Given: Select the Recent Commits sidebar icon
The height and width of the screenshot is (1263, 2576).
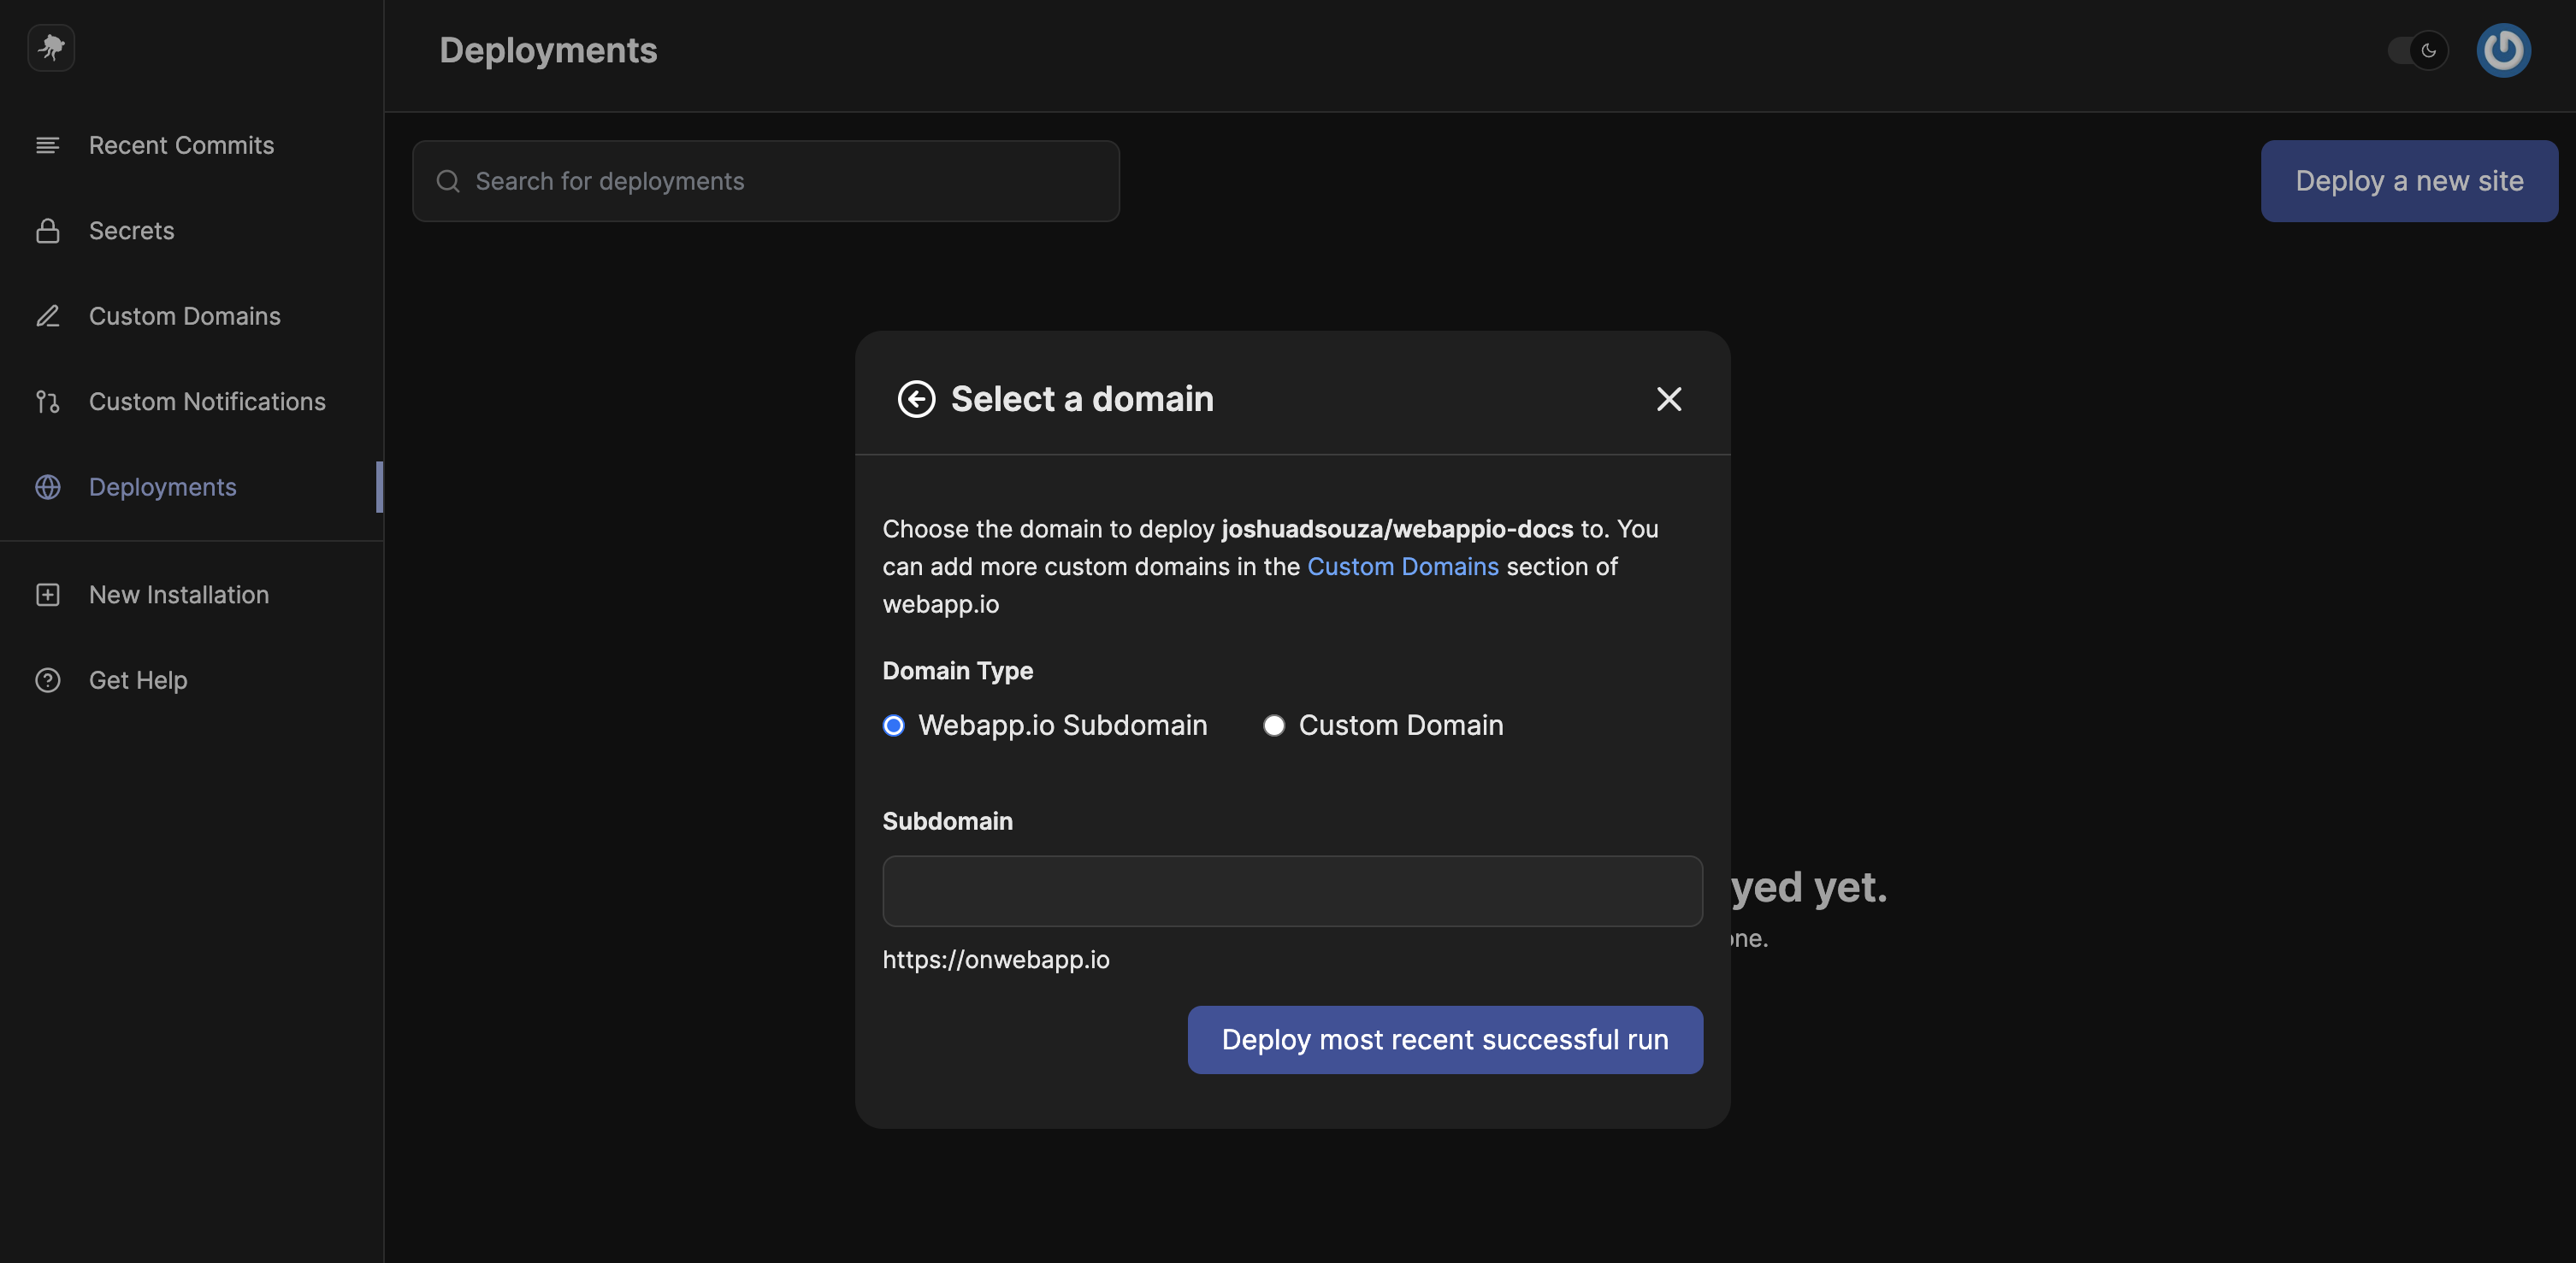Looking at the screenshot, I should tap(47, 145).
